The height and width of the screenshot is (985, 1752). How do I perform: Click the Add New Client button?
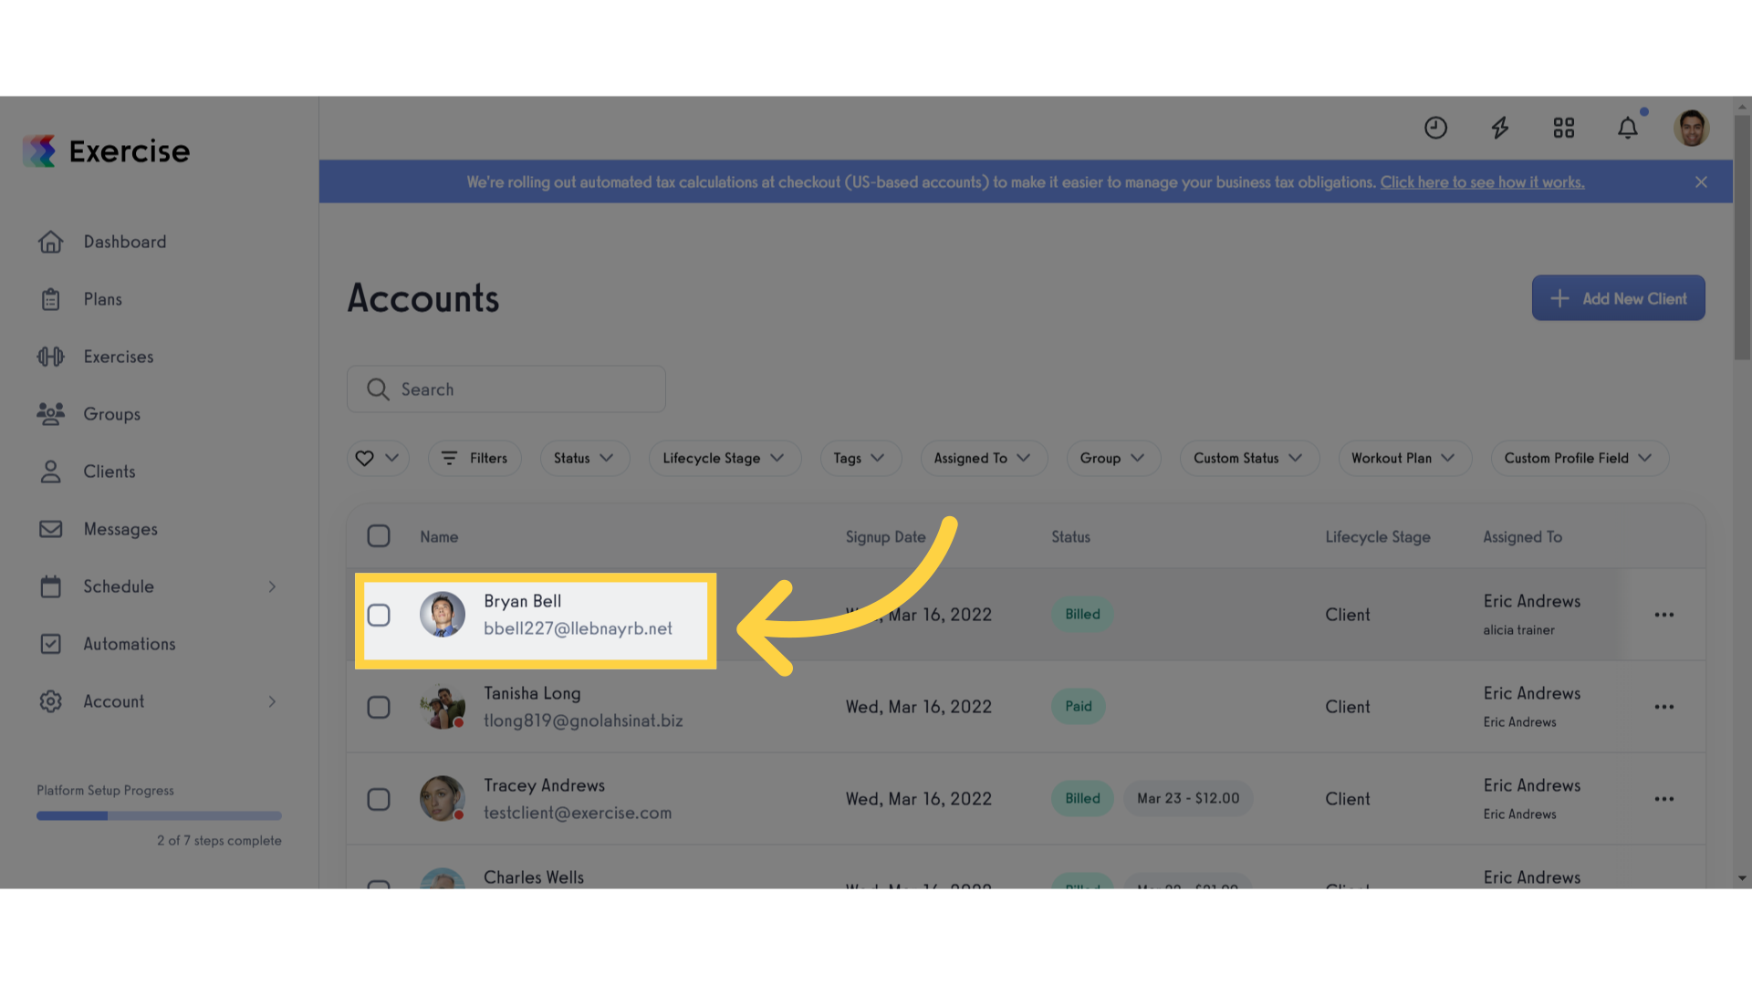(1617, 298)
